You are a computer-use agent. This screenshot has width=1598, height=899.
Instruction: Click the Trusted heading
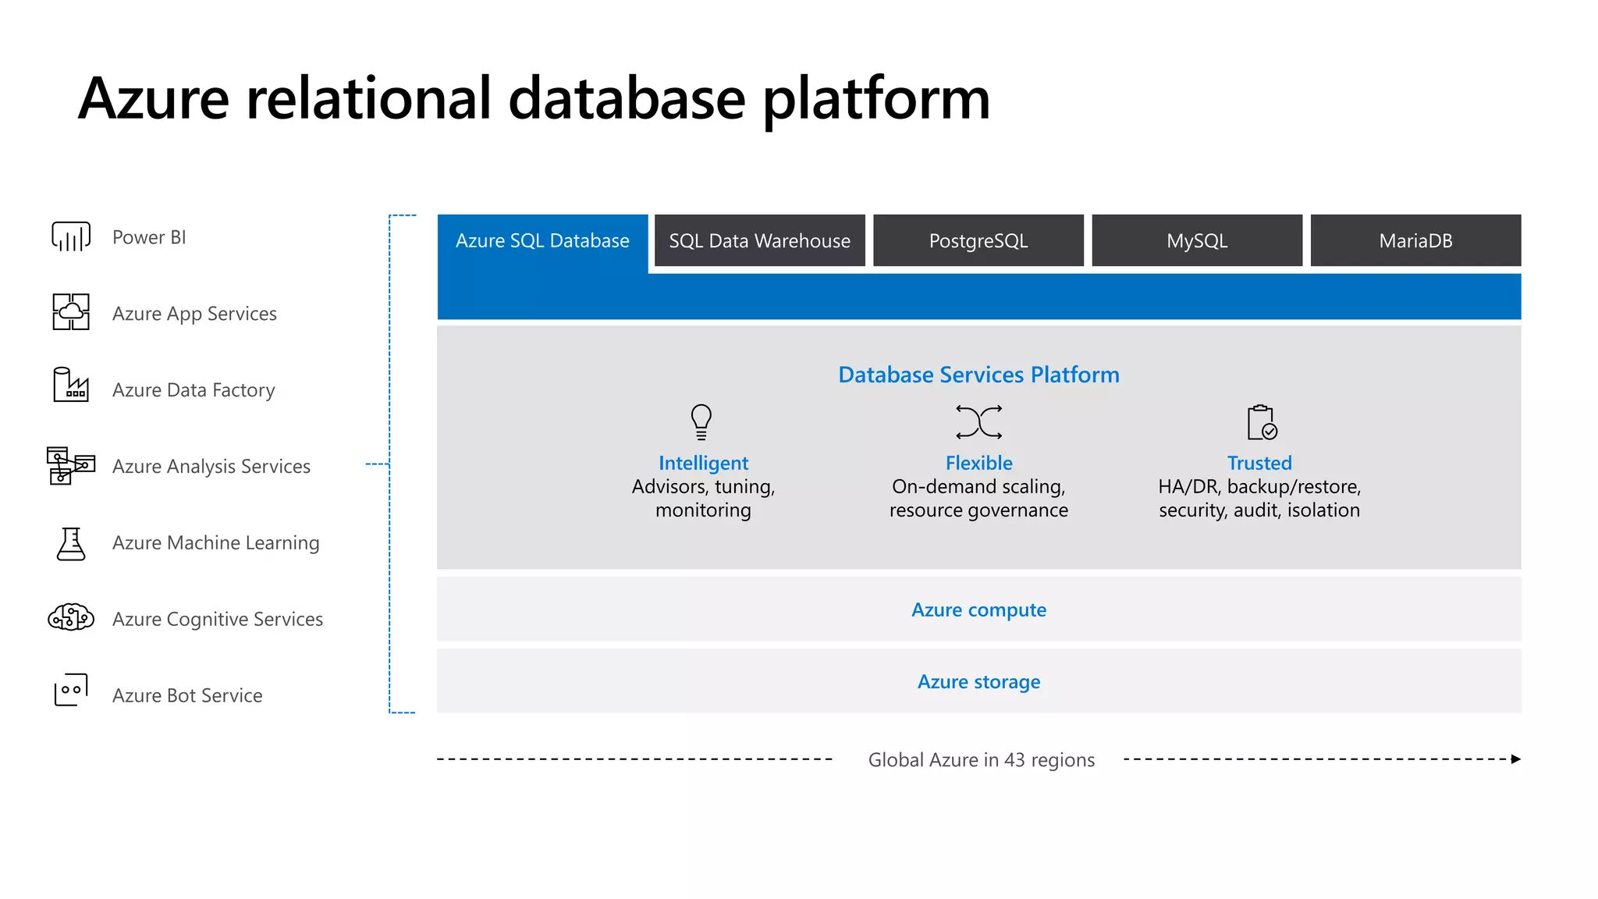coord(1259,463)
